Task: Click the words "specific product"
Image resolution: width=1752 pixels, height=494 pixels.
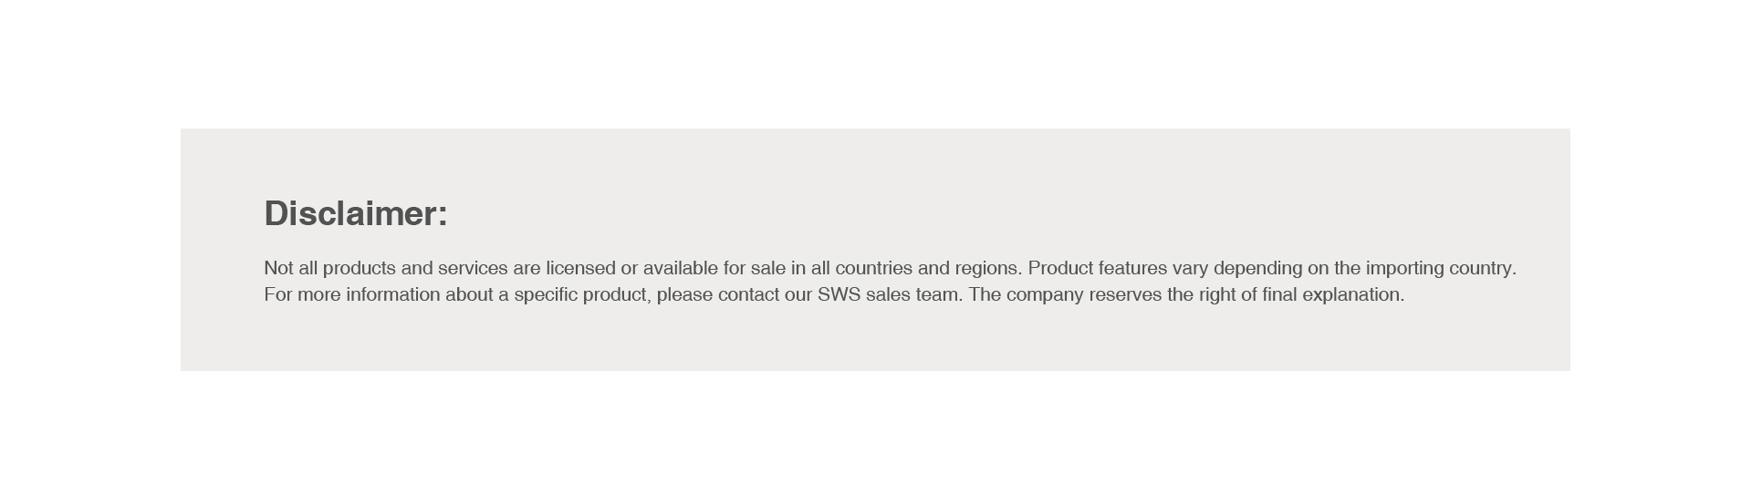Action: [582, 294]
